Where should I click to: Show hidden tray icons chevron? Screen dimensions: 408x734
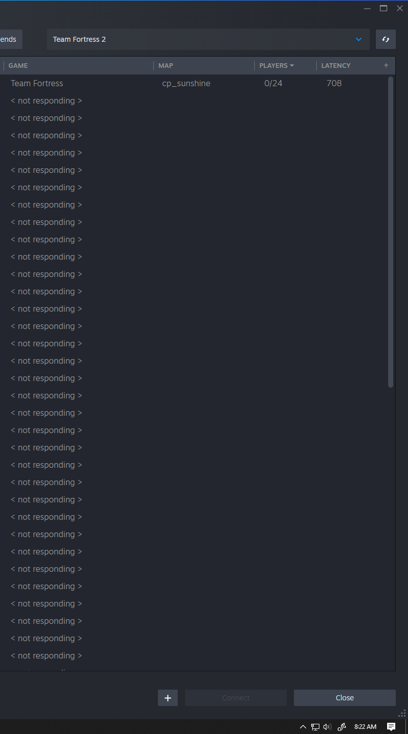pyautogui.click(x=303, y=727)
